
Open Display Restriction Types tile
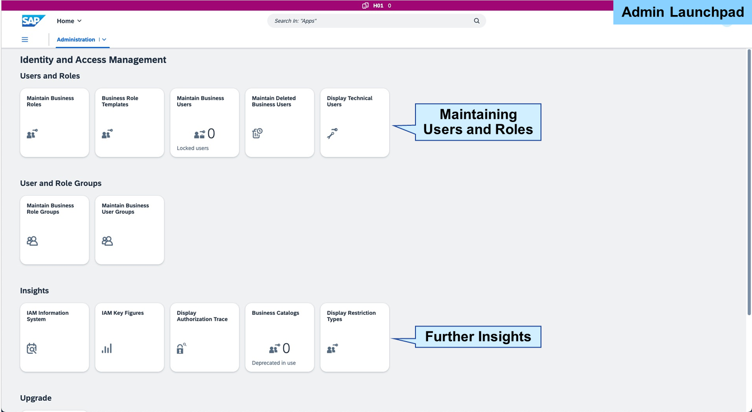355,337
